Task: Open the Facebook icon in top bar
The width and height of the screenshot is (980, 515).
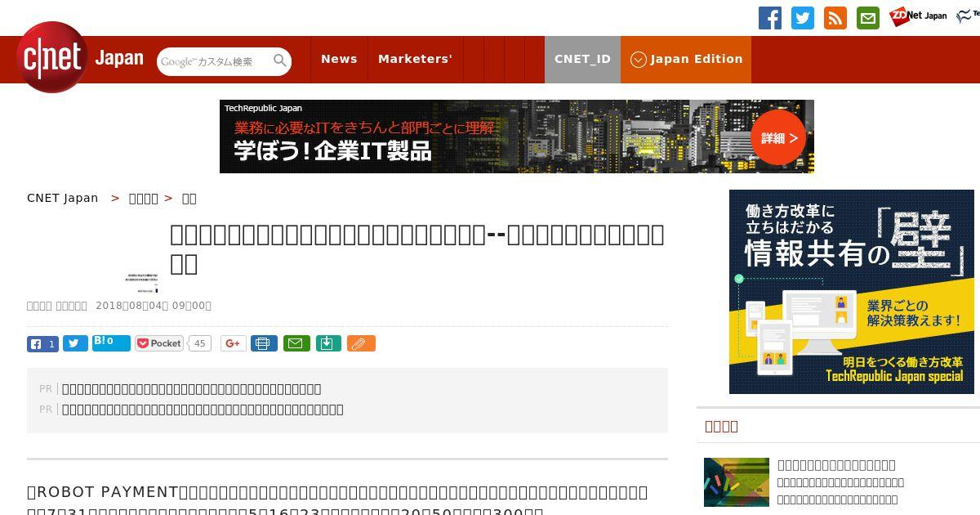Action: pyautogui.click(x=770, y=18)
